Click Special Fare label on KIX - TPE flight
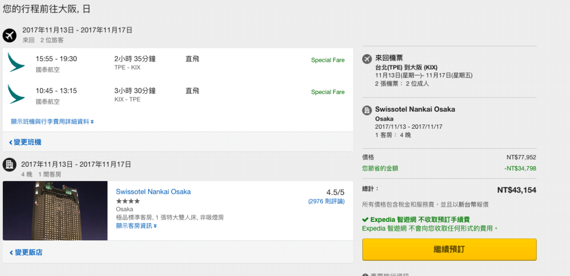The height and width of the screenshot is (276, 570). coord(328,92)
